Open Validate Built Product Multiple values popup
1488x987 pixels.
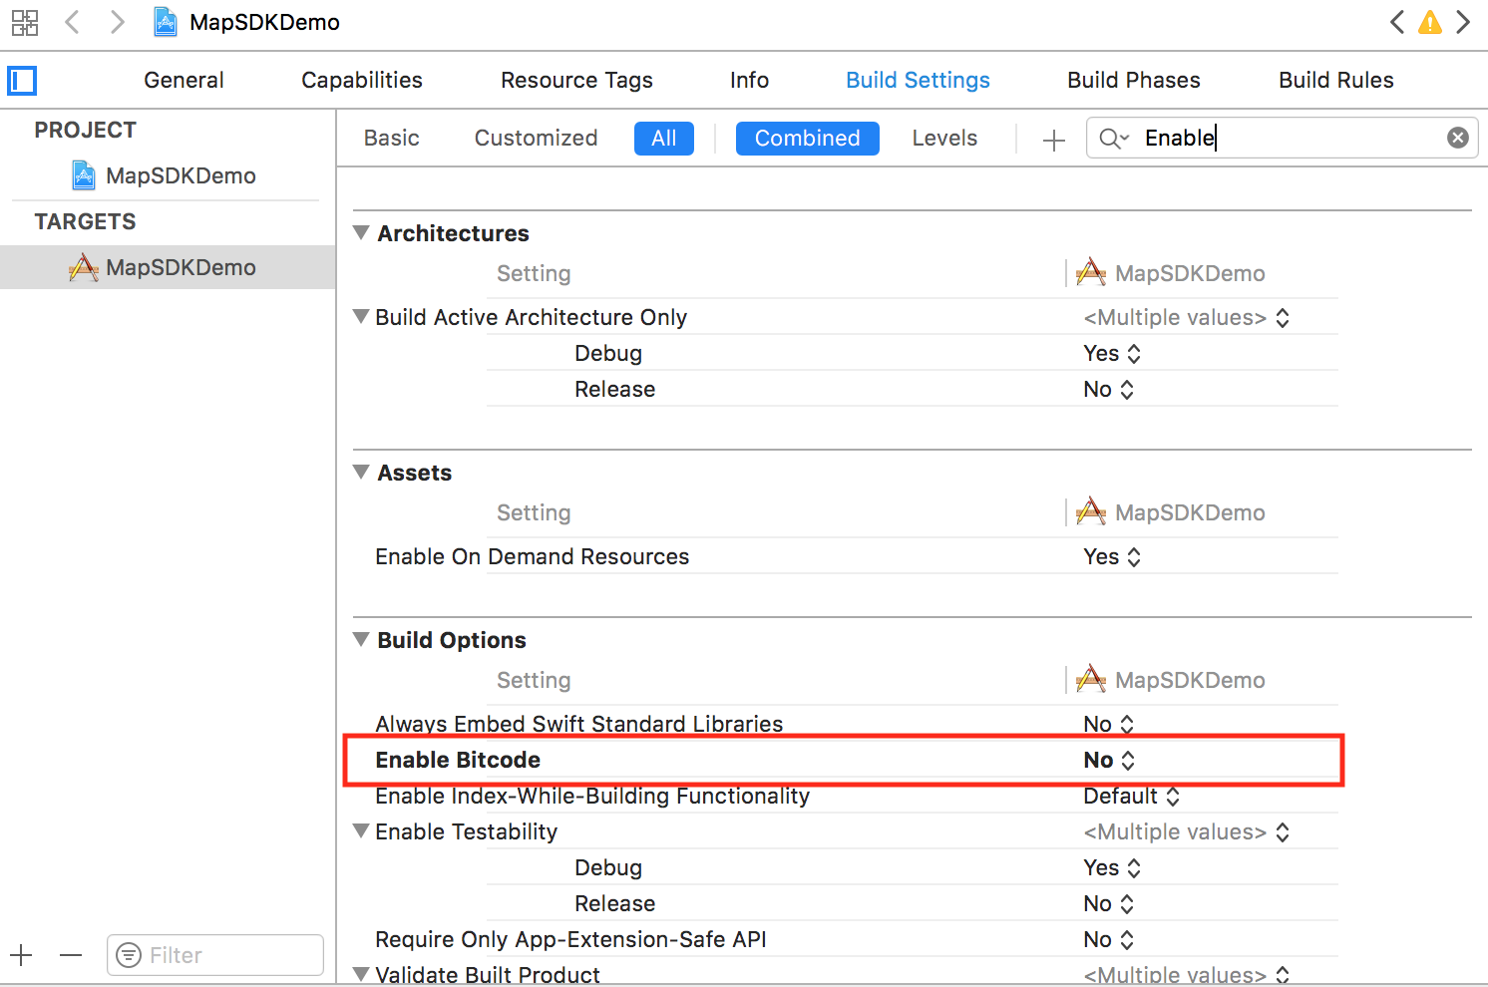pos(1187,975)
